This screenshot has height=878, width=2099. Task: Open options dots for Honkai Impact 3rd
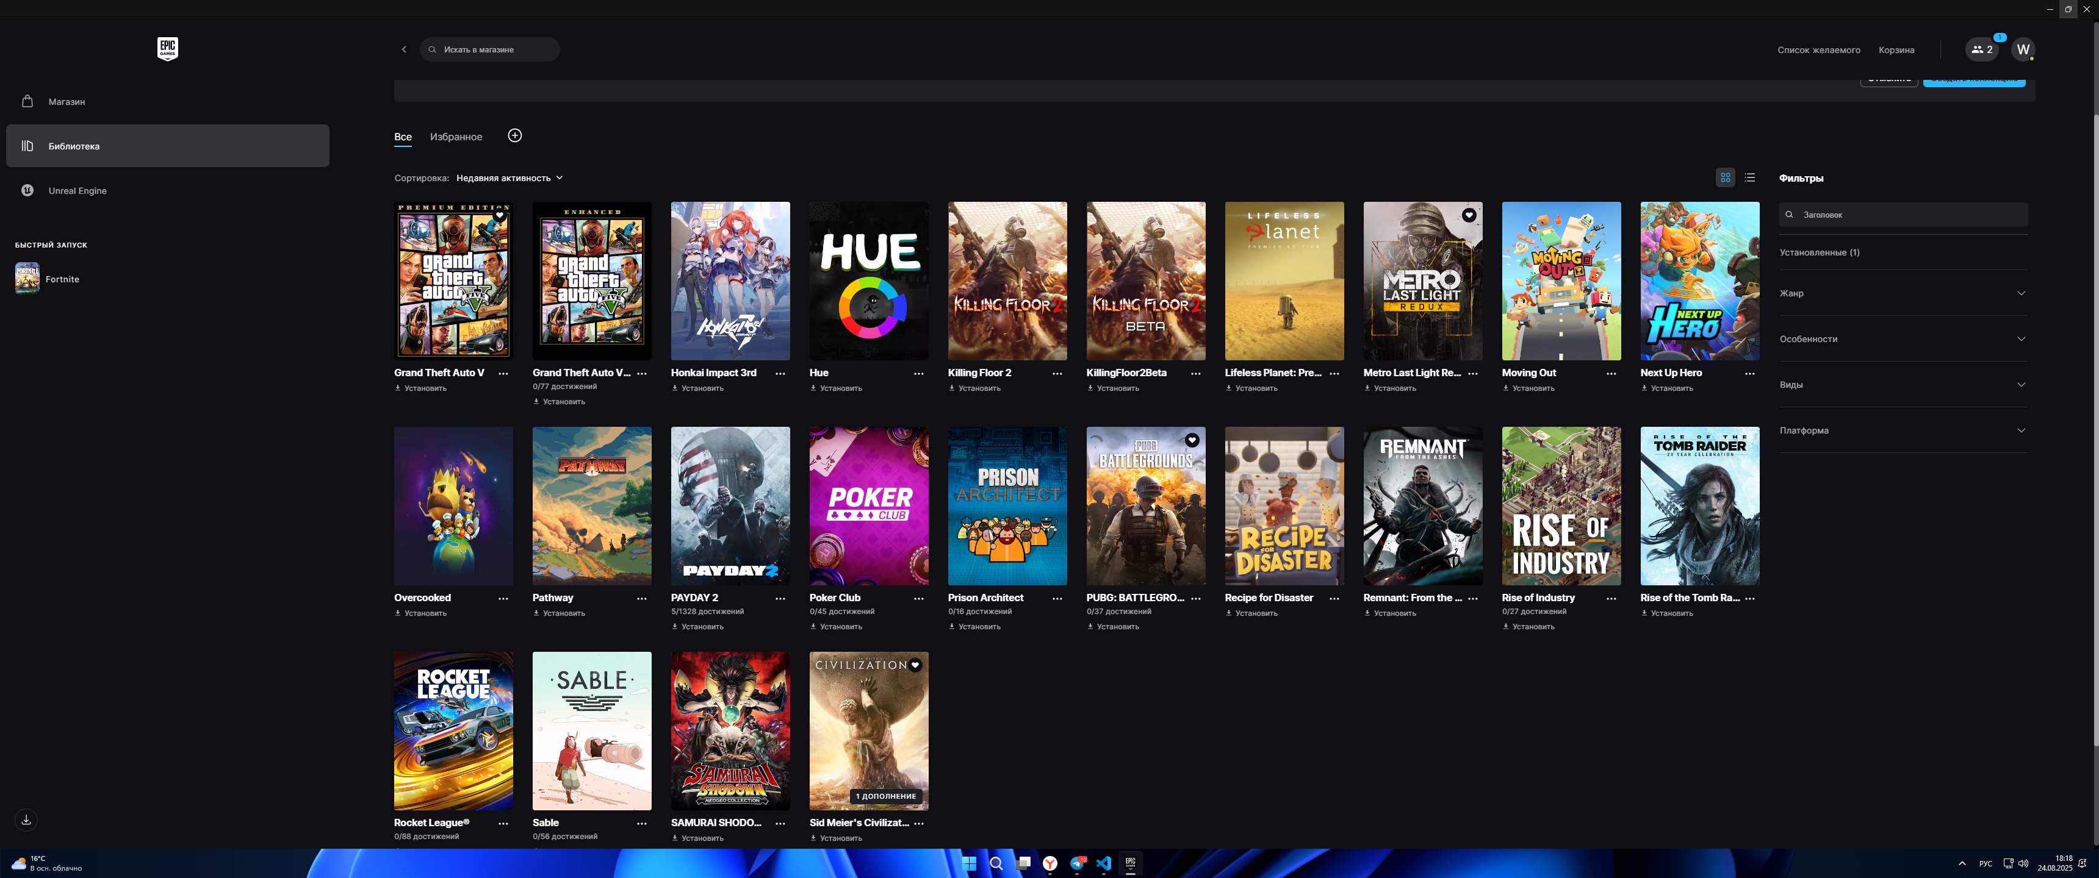pos(780,374)
